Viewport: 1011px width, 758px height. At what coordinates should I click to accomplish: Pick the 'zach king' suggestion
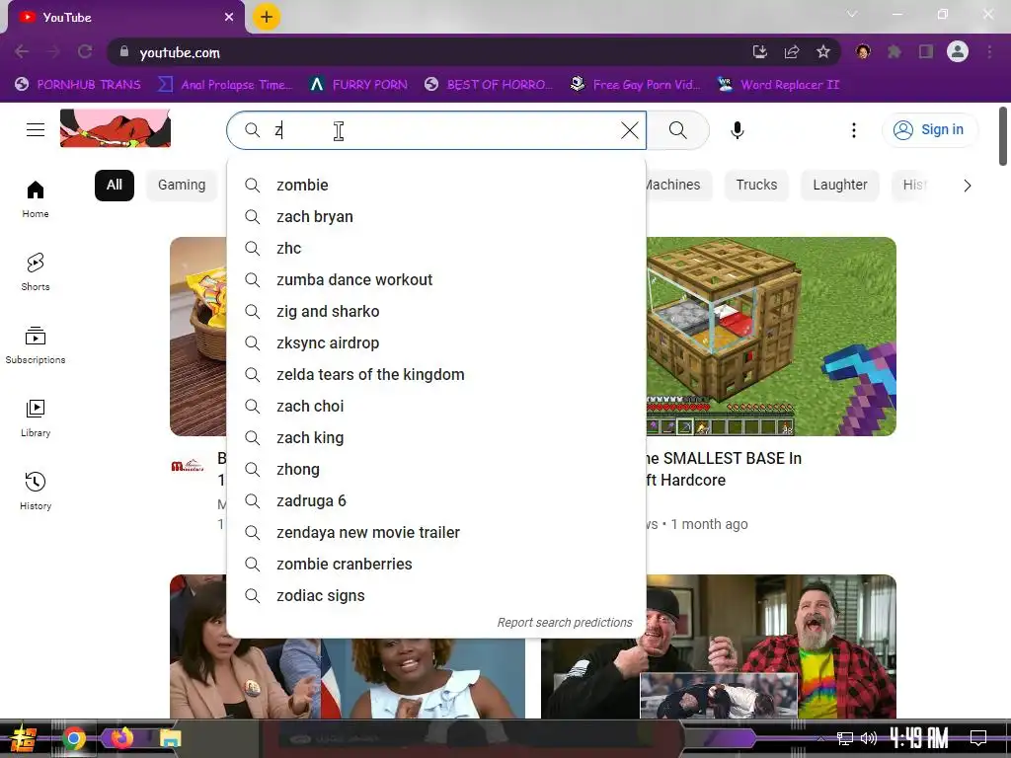coord(436,437)
